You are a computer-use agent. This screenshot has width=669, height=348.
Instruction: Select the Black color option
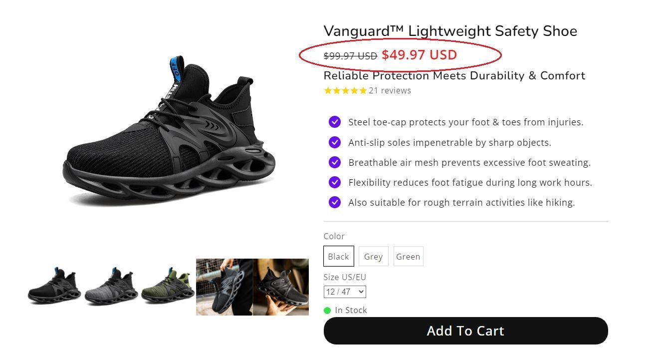(339, 256)
